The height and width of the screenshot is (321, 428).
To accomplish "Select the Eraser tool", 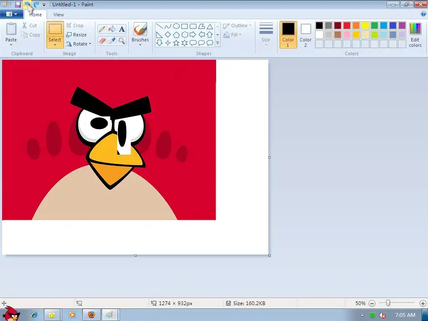I will (102, 41).
